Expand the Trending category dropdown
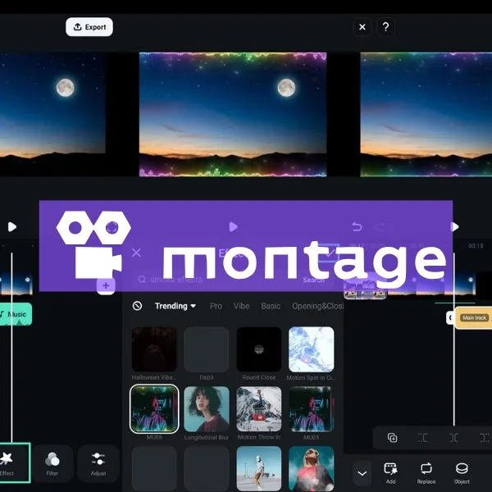 point(175,306)
